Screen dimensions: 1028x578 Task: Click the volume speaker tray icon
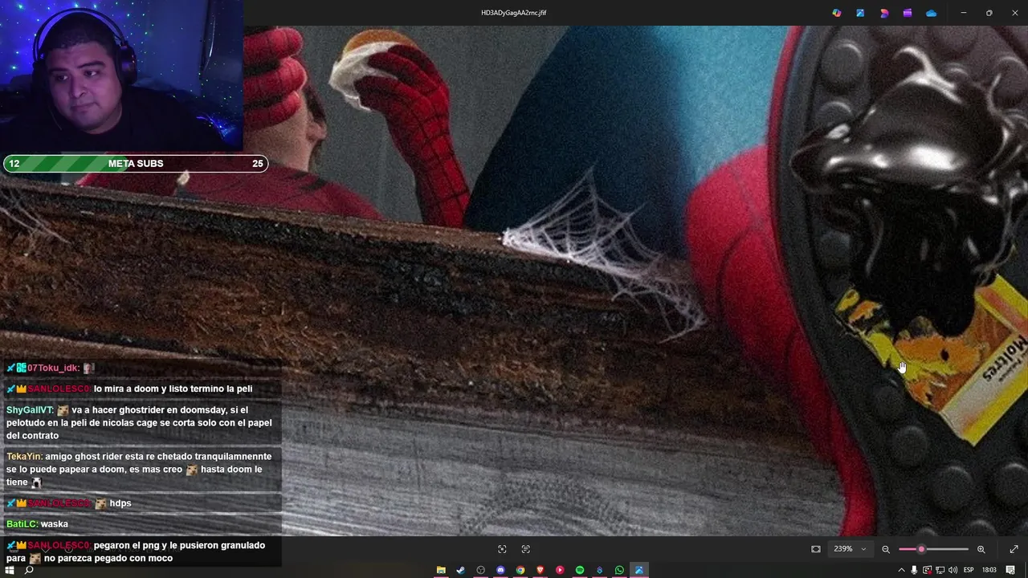953,570
